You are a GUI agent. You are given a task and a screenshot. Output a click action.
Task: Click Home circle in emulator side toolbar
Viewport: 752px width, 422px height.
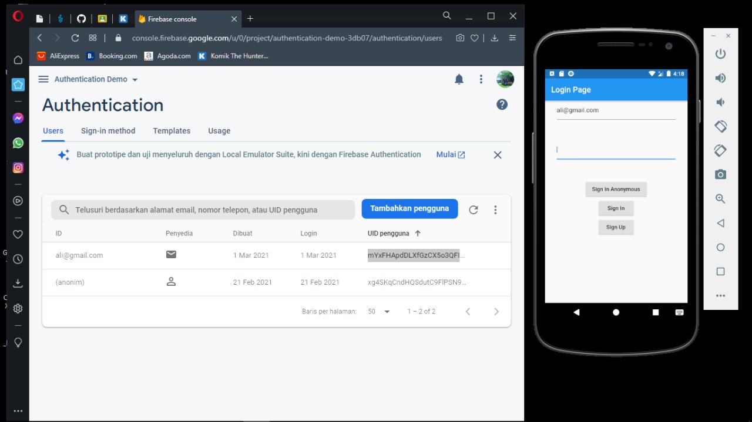pos(721,247)
